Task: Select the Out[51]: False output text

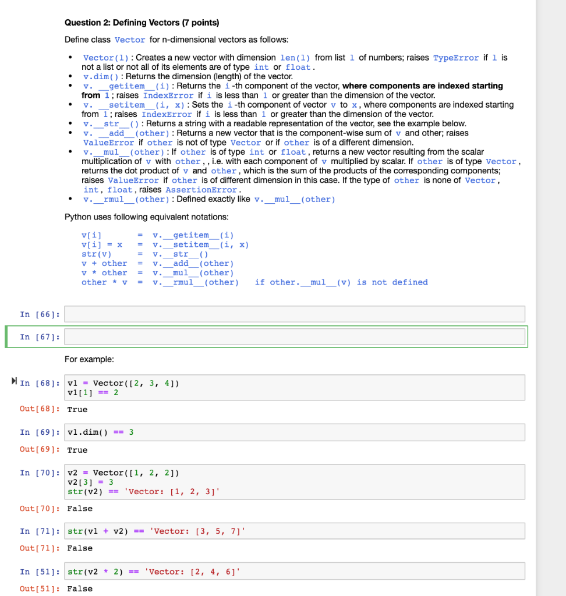Action: [x=80, y=588]
